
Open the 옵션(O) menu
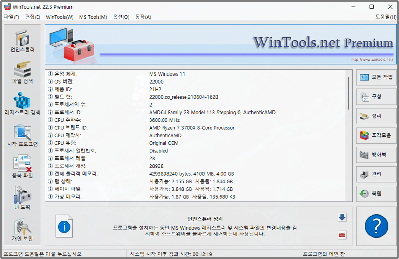tap(121, 17)
